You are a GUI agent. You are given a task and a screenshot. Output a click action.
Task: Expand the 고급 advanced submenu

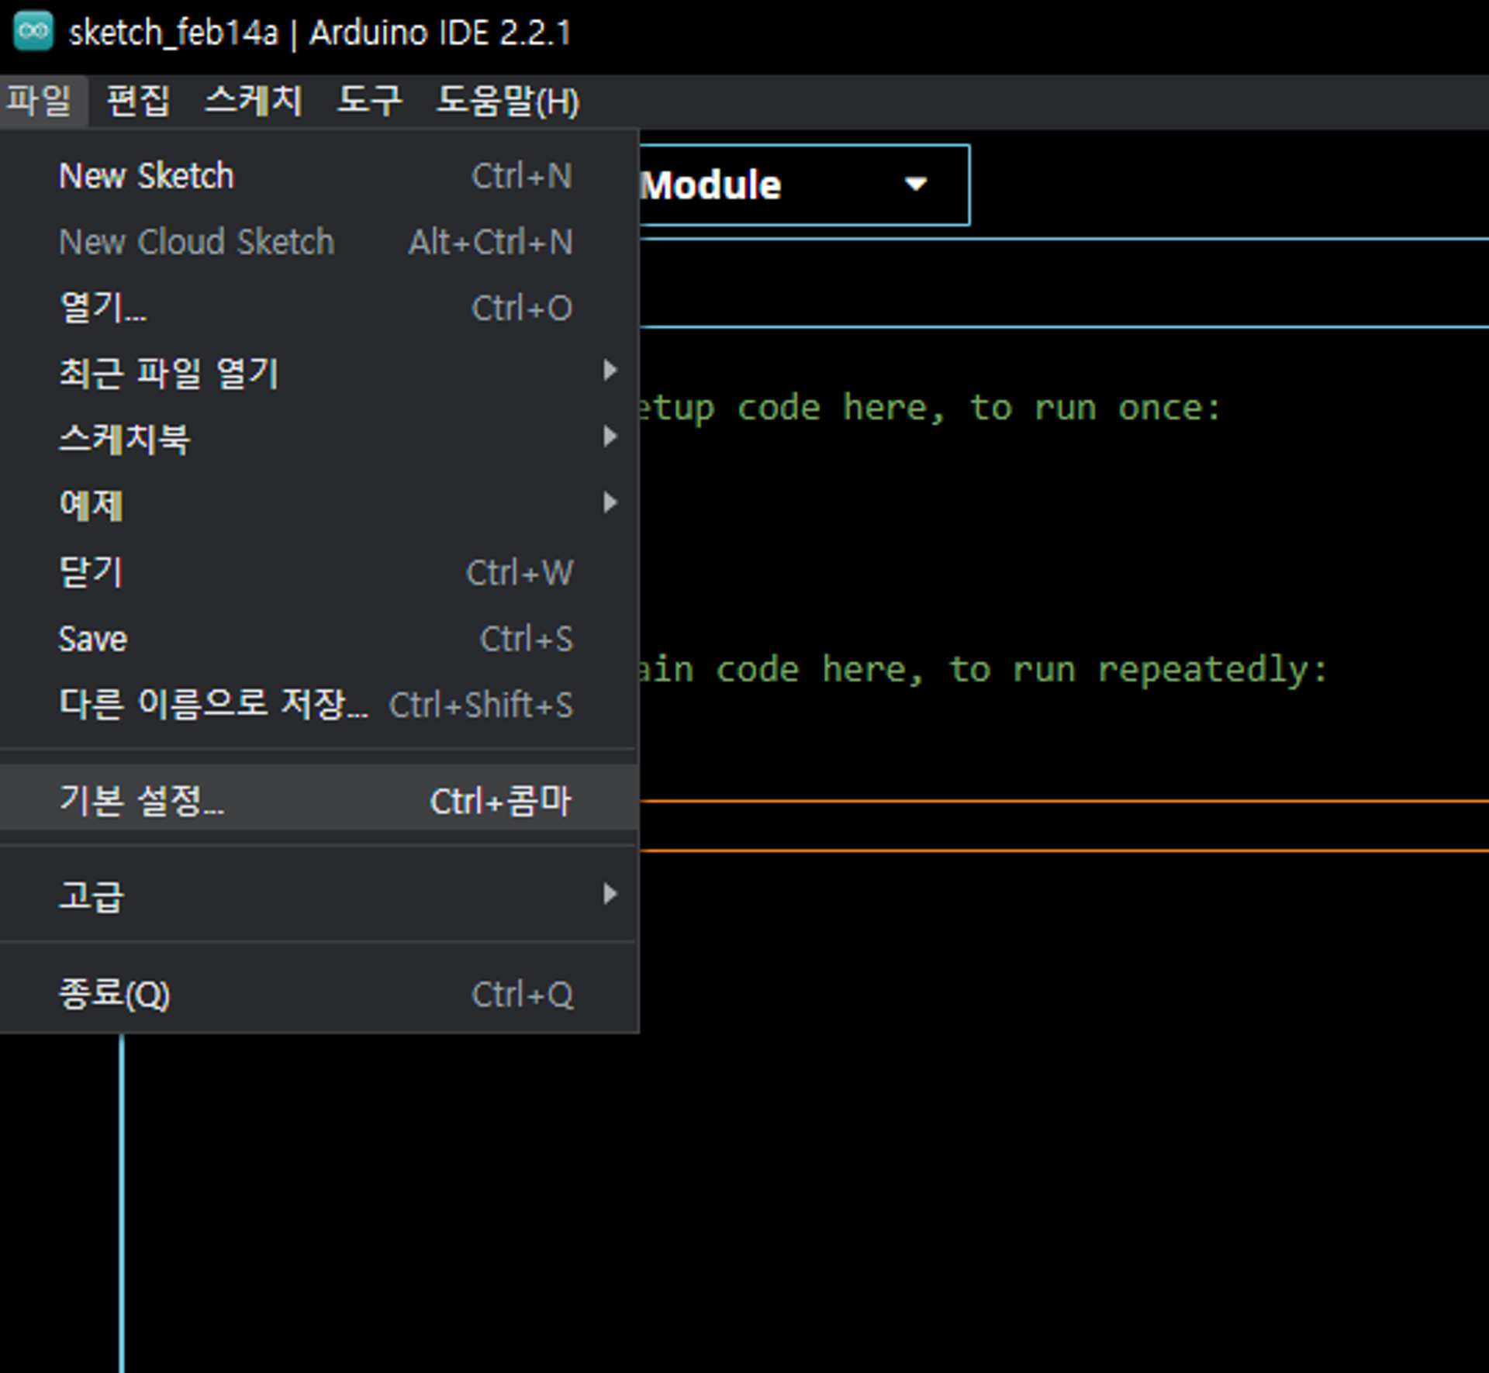click(92, 895)
